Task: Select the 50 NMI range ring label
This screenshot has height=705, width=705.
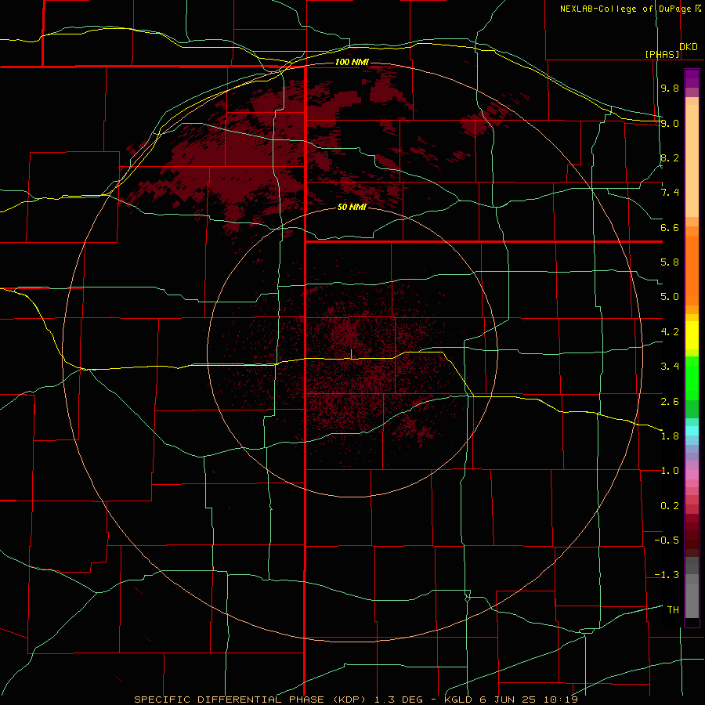Action: coord(352,207)
